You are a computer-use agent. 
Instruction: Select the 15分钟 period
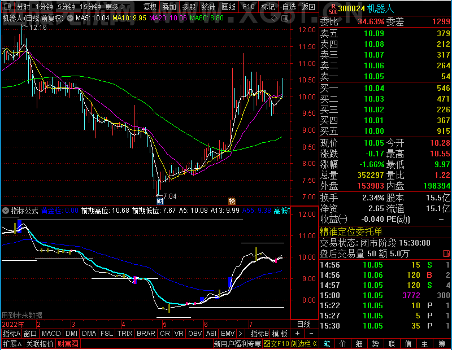point(90,7)
